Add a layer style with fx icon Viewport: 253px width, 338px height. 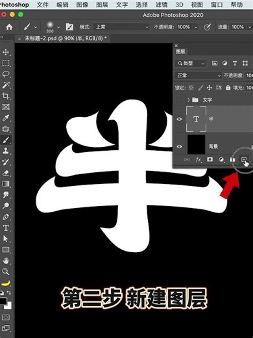[x=199, y=160]
